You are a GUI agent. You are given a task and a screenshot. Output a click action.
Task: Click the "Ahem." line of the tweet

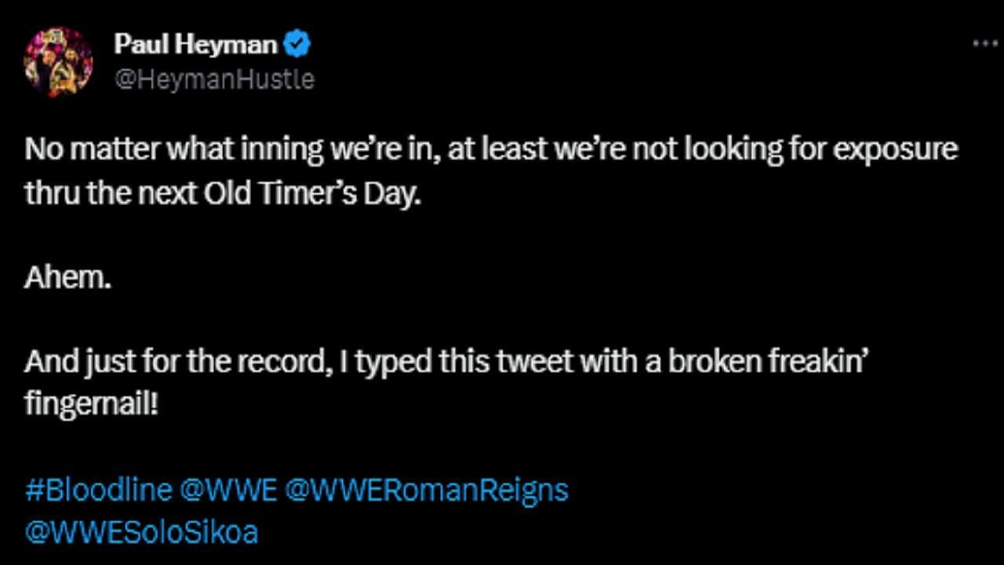(67, 279)
